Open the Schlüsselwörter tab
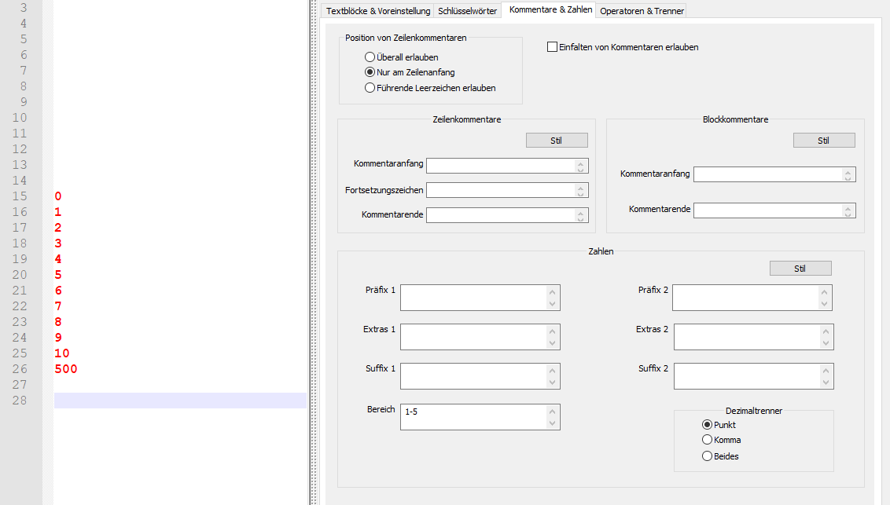The width and height of the screenshot is (890, 505). click(x=467, y=11)
